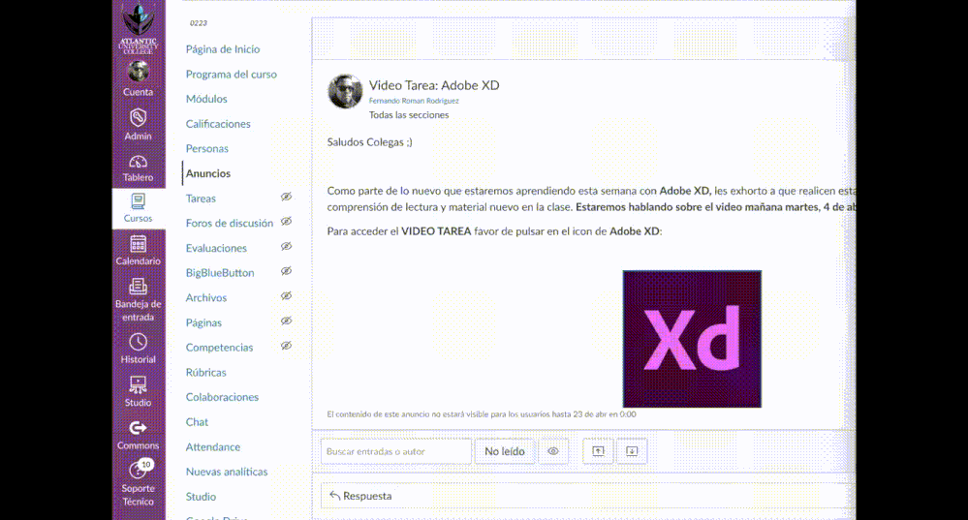The height and width of the screenshot is (520, 968).
Task: Click Fernando Roman Rodriguez's profile photo
Action: tap(345, 91)
